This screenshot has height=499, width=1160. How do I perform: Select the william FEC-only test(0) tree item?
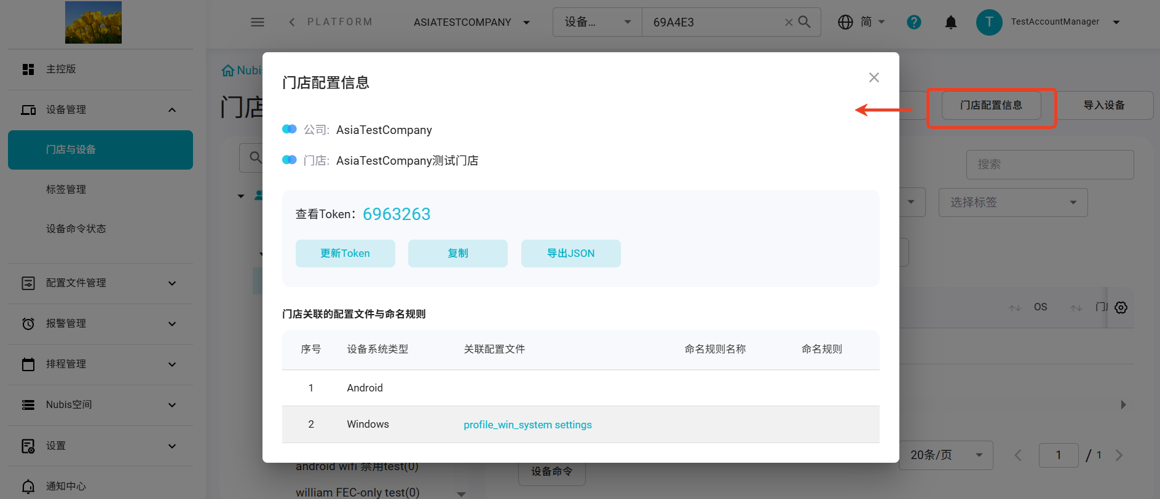point(358,492)
